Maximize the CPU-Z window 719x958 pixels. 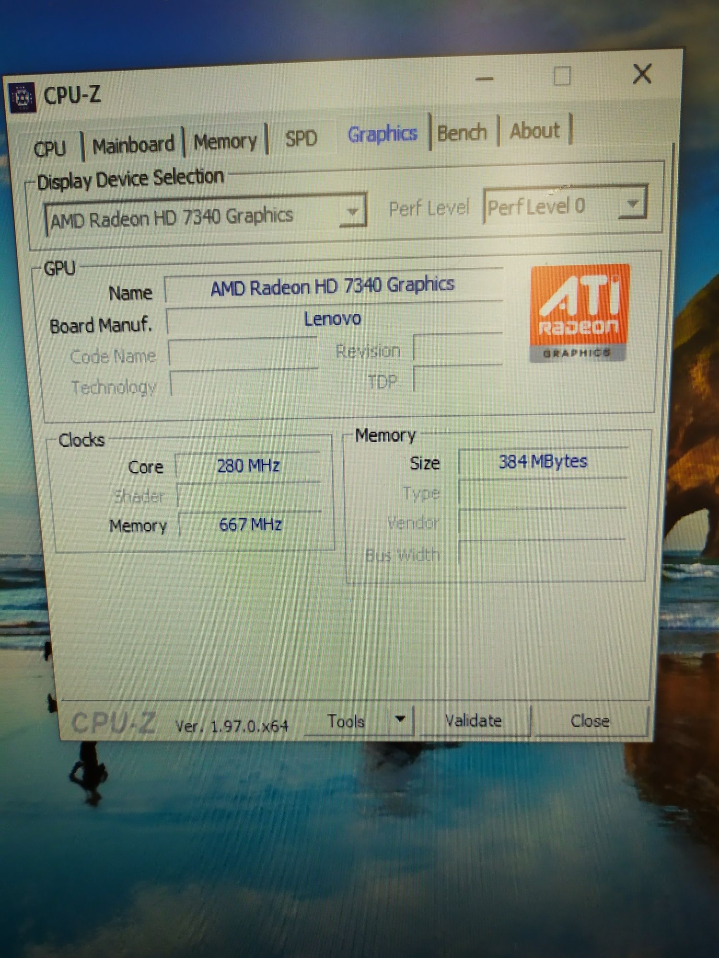pos(562,76)
